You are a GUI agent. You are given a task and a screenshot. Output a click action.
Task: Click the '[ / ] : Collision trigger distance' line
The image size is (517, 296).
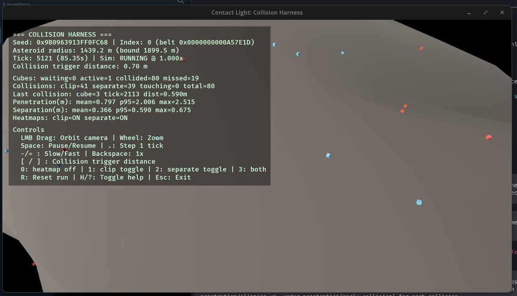(x=88, y=161)
